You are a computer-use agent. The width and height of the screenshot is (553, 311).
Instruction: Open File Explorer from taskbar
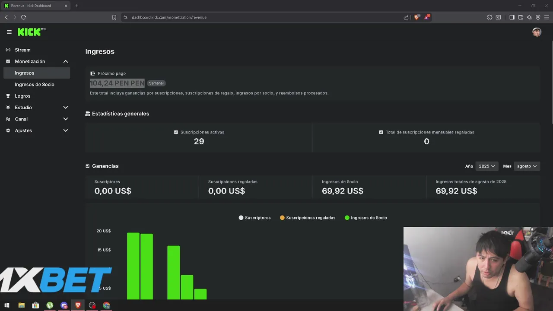point(22,305)
